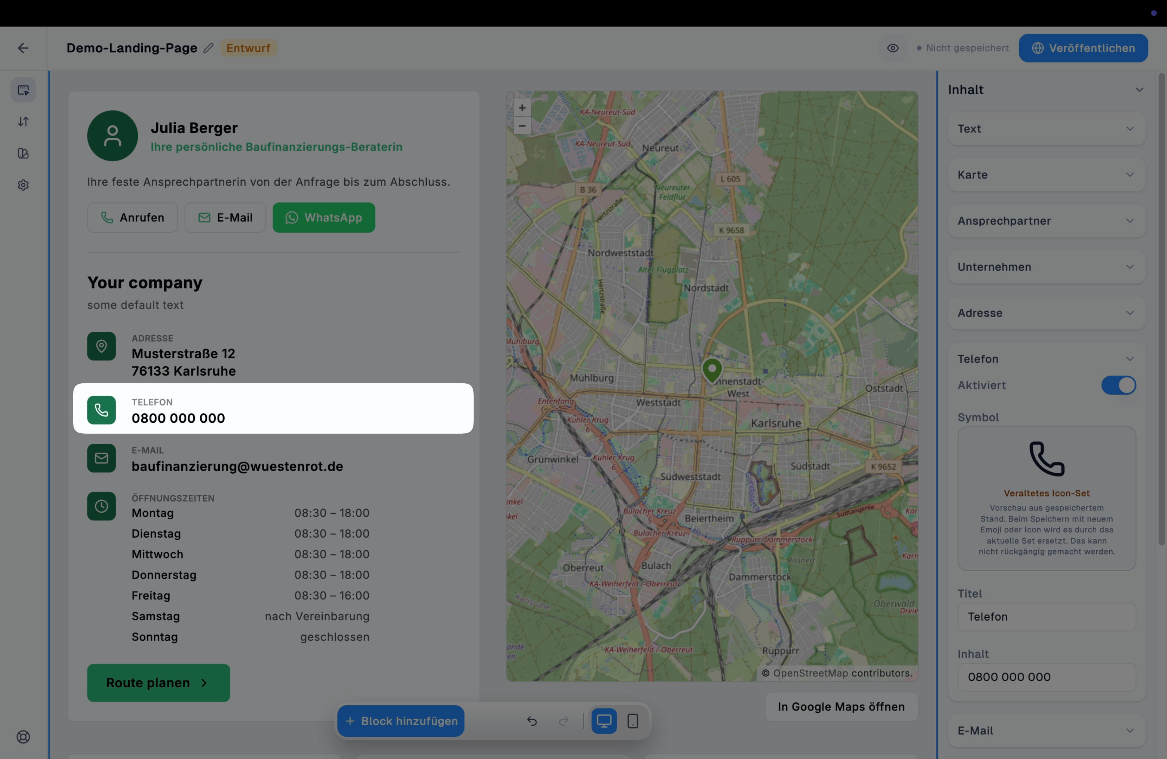Image resolution: width=1167 pixels, height=759 pixels.
Task: Open the design theme sidebar icon
Action: click(x=23, y=154)
